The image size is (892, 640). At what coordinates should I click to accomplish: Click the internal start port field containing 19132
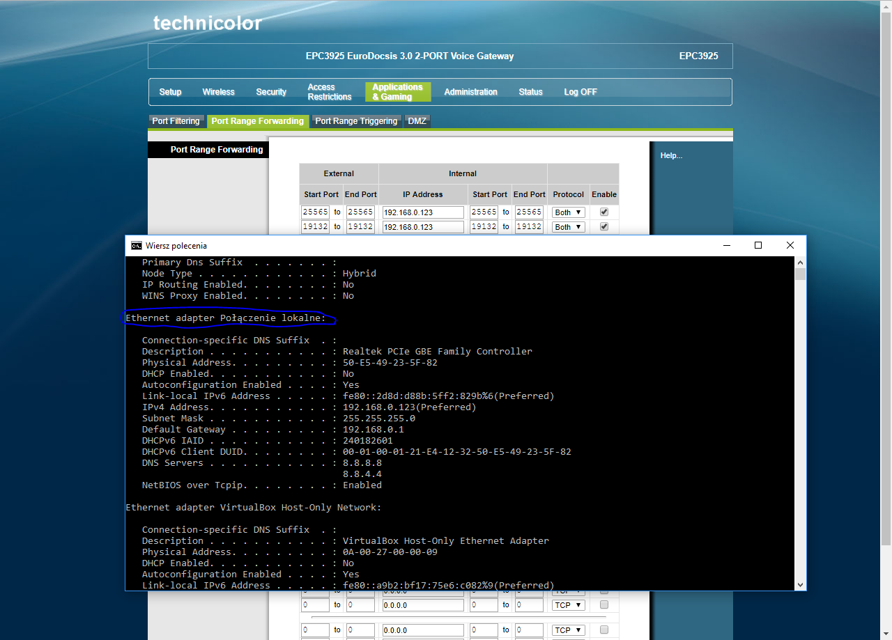pos(484,226)
